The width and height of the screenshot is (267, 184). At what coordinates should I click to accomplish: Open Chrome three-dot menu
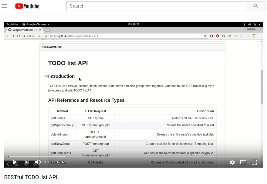click(260, 36)
